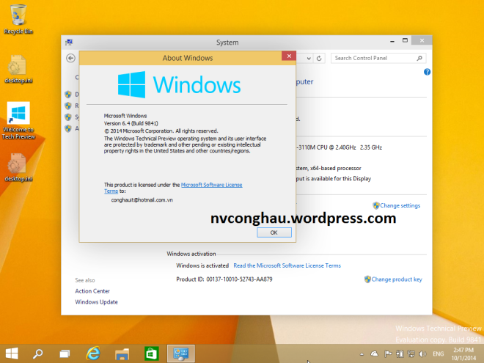Click the network tray icon

tap(411, 353)
